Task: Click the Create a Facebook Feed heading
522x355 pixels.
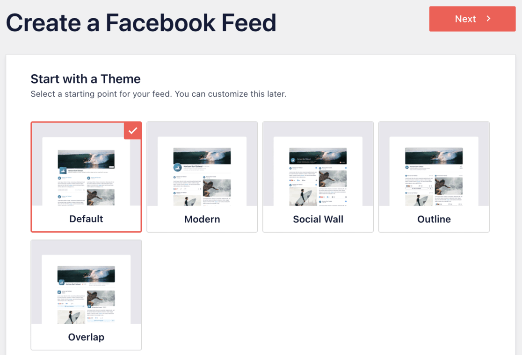Action: 142,22
